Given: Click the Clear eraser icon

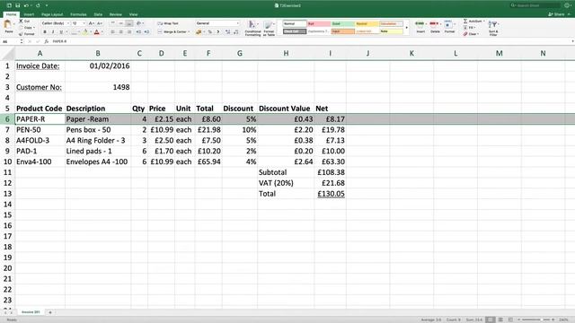Looking at the screenshot, I should (x=465, y=34).
